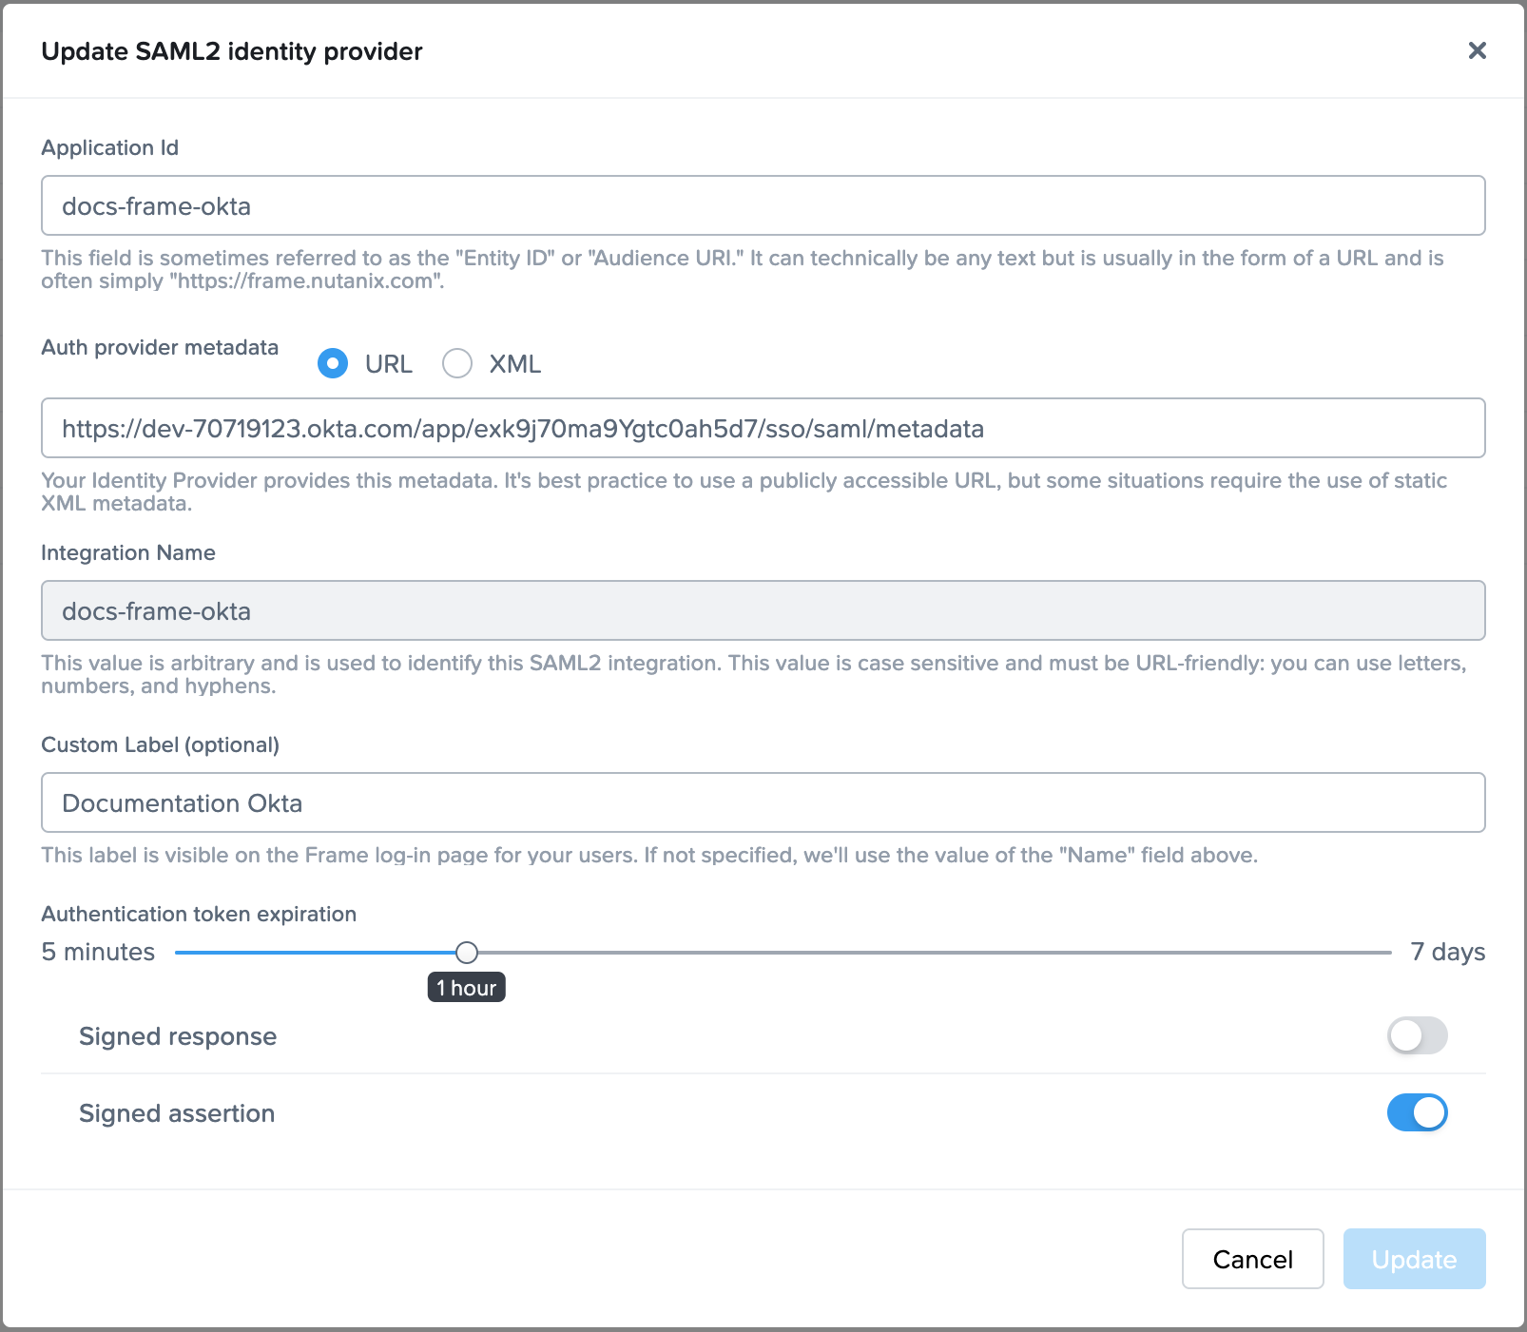The height and width of the screenshot is (1332, 1527).
Task: Click the Custom Label input showing Documentation Okta
Action: 761,802
